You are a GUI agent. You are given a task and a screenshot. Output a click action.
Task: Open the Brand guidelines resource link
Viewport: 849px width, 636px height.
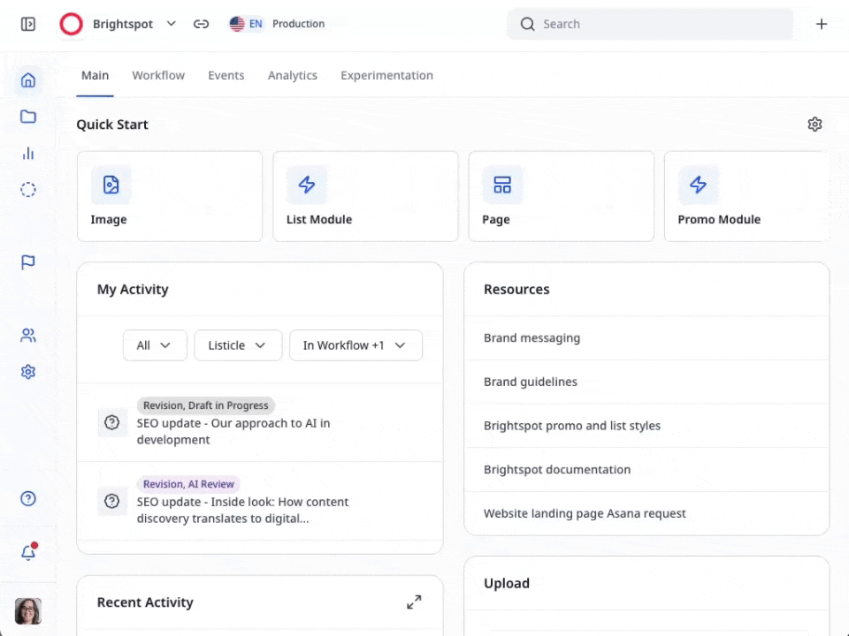click(531, 382)
